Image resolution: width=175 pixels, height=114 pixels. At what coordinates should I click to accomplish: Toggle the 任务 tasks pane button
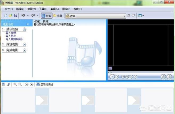[x=47, y=16]
